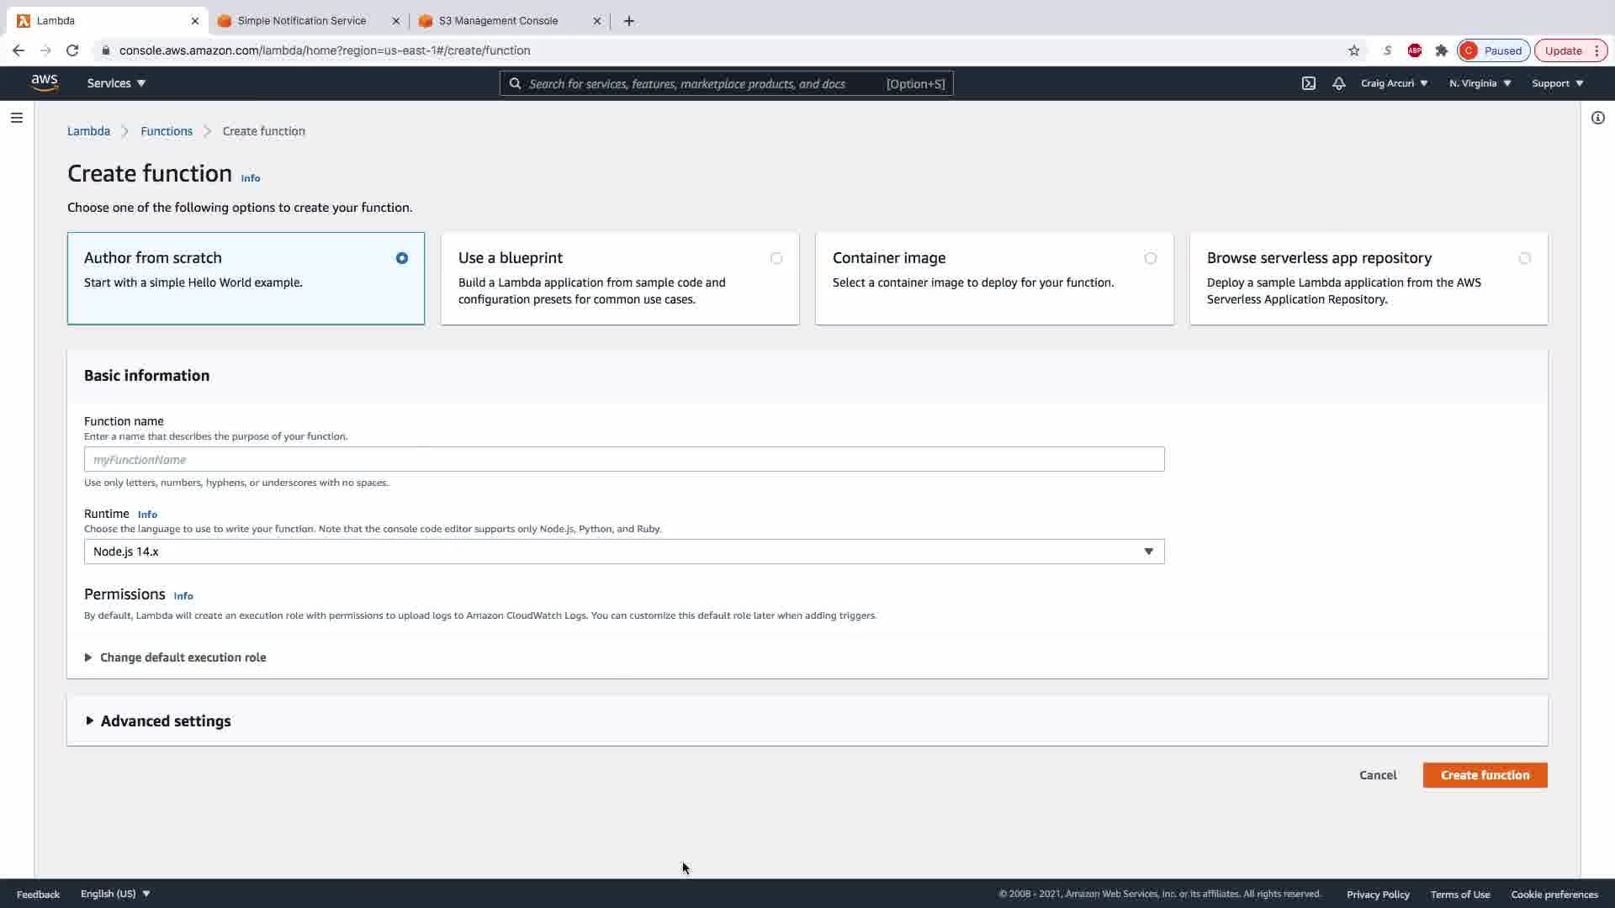Switch to Simple Notification Service tab
The image size is (1615, 908).
(301, 21)
